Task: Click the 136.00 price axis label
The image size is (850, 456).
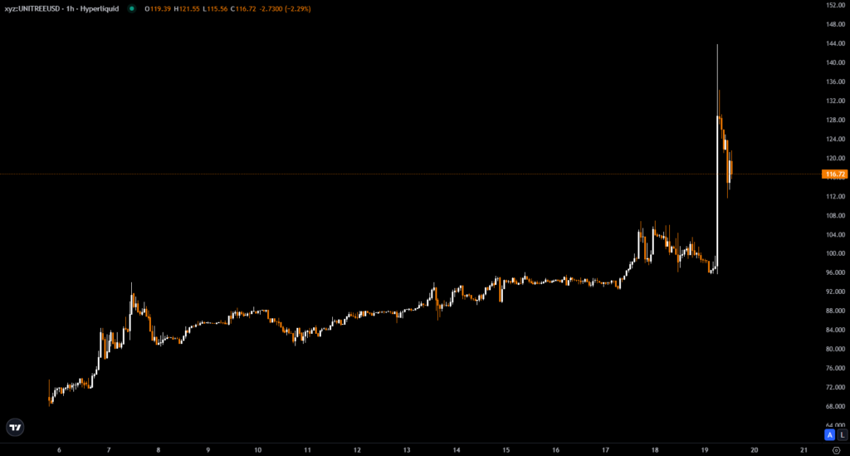Action: coord(835,81)
